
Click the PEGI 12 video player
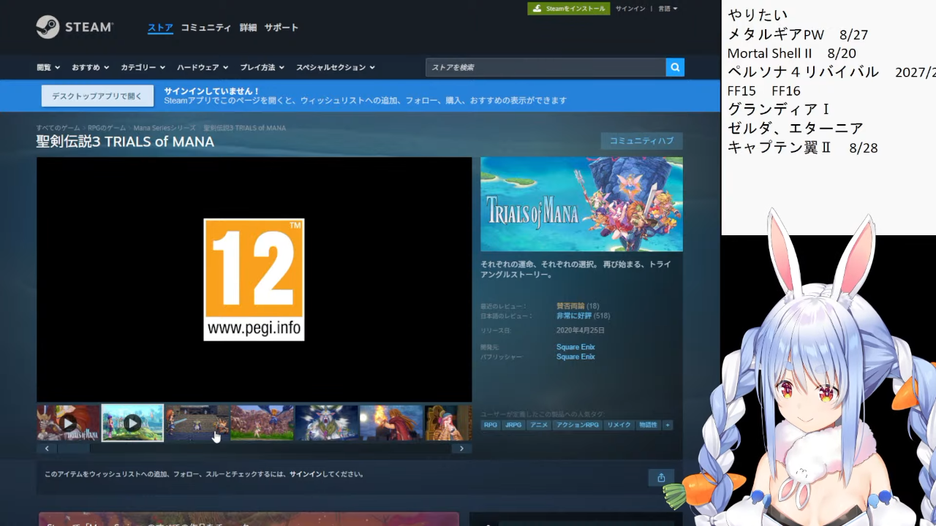click(254, 279)
